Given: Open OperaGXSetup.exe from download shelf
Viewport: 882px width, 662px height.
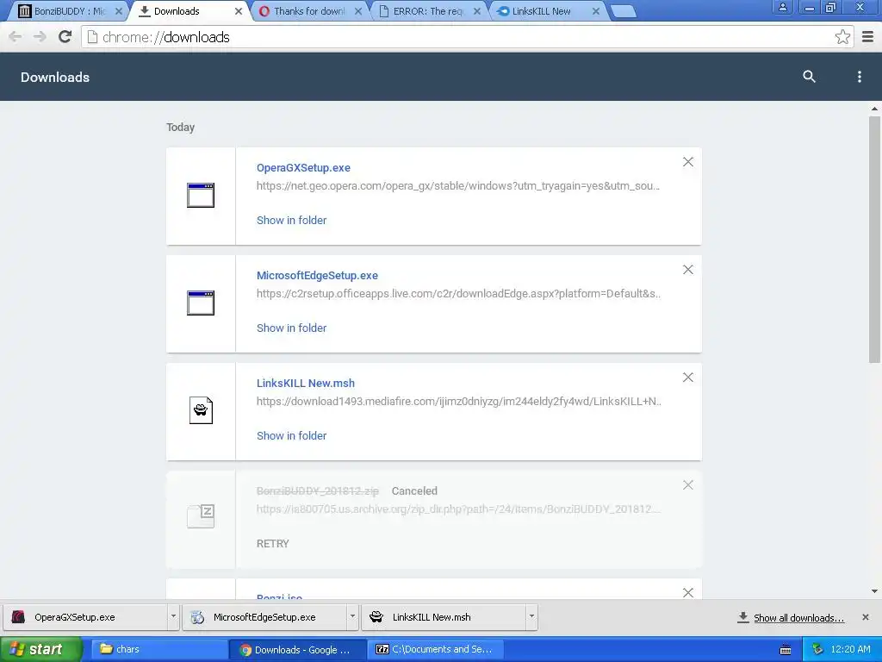Looking at the screenshot, I should click(x=85, y=617).
